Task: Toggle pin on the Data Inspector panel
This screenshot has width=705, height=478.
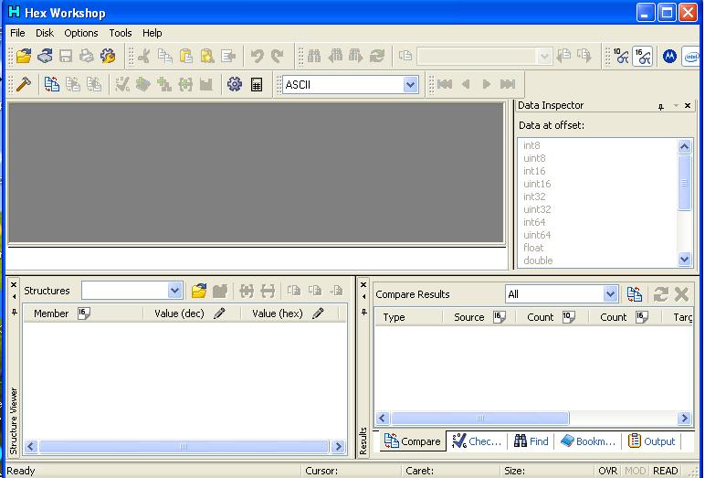Action: pos(661,107)
